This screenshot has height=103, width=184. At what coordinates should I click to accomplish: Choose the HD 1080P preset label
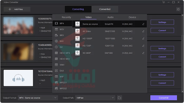click(88, 39)
